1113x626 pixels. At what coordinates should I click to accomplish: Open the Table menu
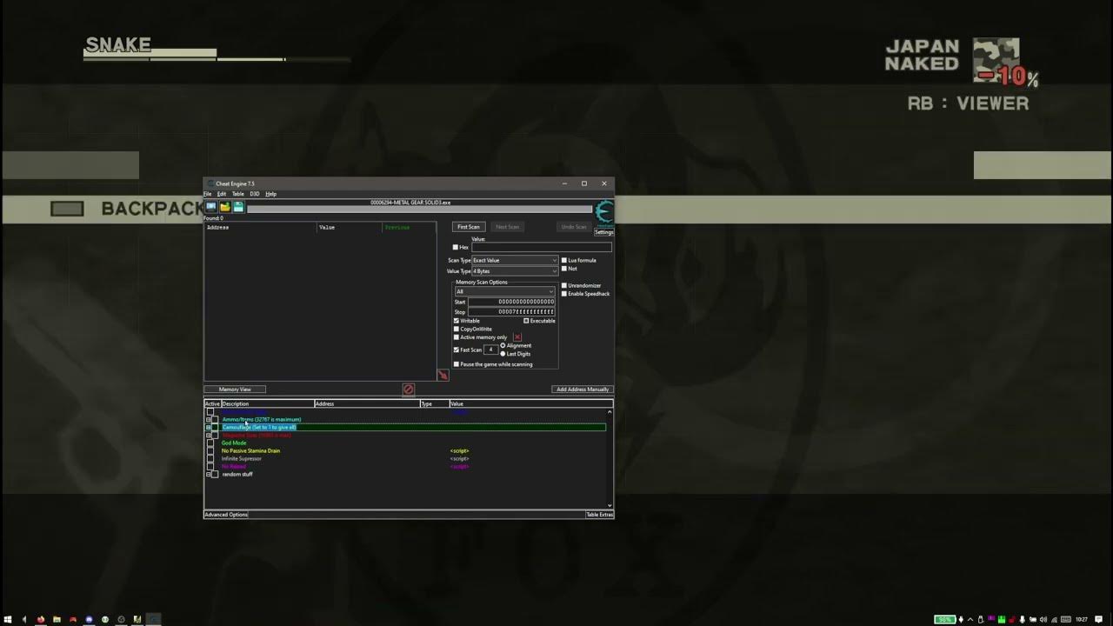click(237, 194)
